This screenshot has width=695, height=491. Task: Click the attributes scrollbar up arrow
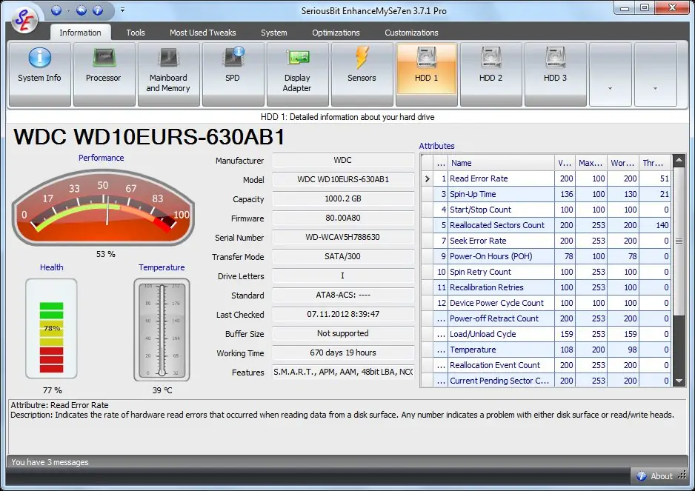pos(679,161)
